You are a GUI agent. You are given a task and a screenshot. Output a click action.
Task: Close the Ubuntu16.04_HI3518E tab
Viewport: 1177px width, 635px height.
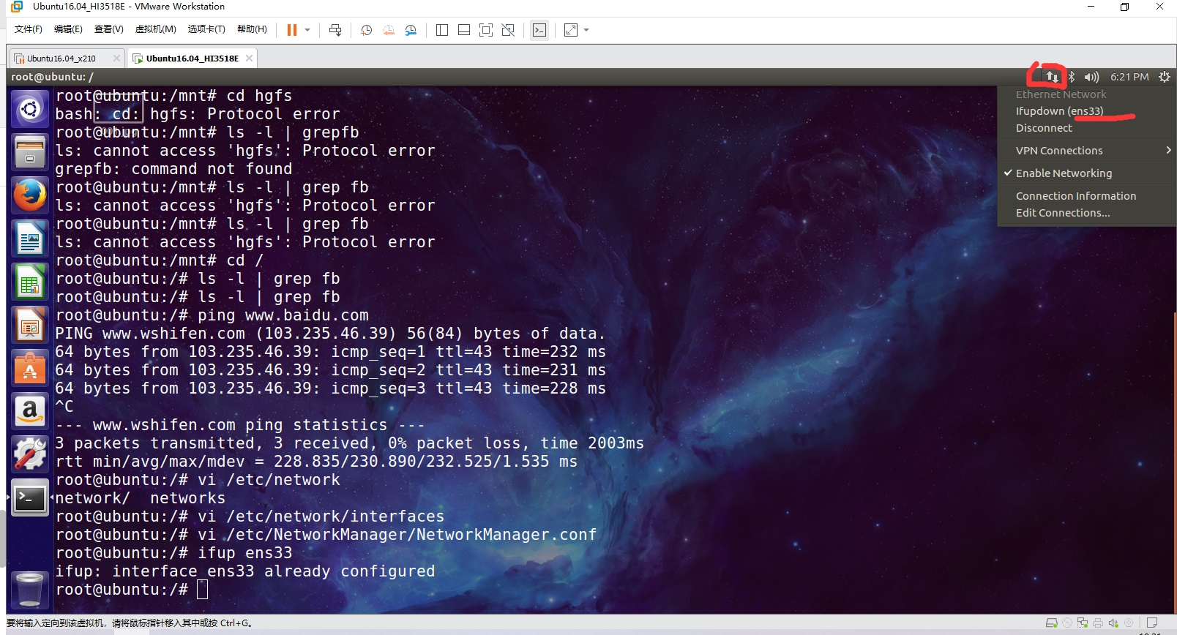(x=249, y=59)
